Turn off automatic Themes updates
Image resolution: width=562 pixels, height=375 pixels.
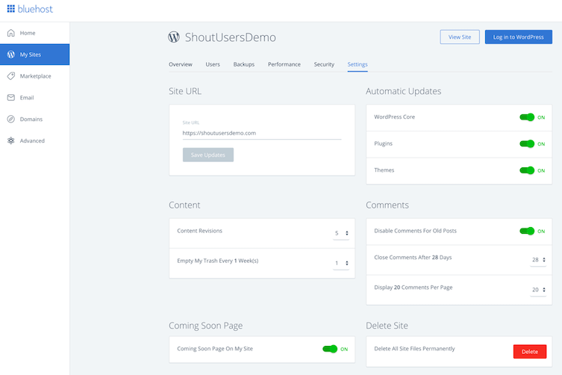coord(527,170)
